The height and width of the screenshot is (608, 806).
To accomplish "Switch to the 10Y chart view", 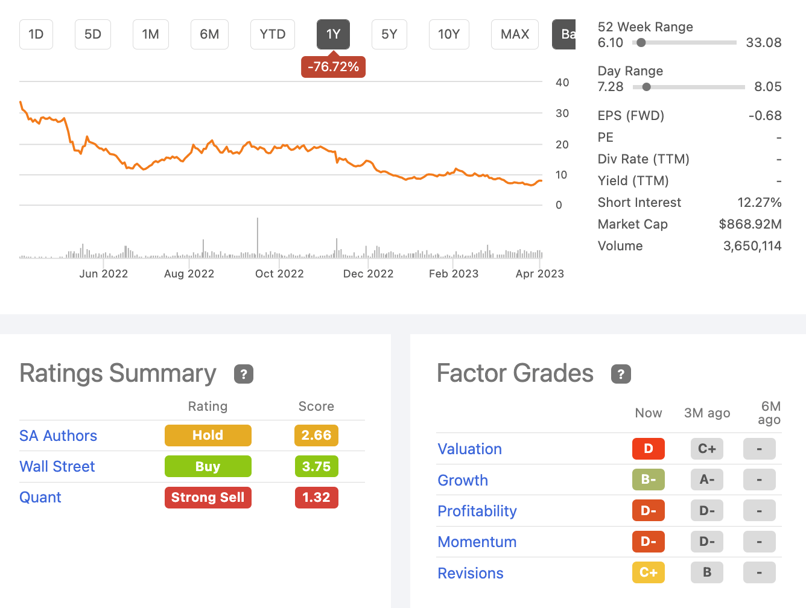I will (x=449, y=34).
